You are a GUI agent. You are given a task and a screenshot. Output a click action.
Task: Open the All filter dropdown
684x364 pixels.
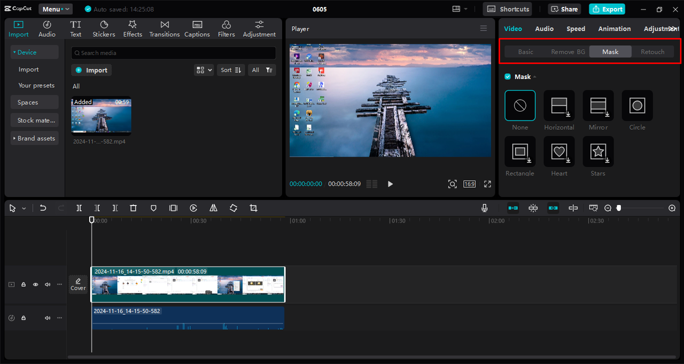point(262,70)
